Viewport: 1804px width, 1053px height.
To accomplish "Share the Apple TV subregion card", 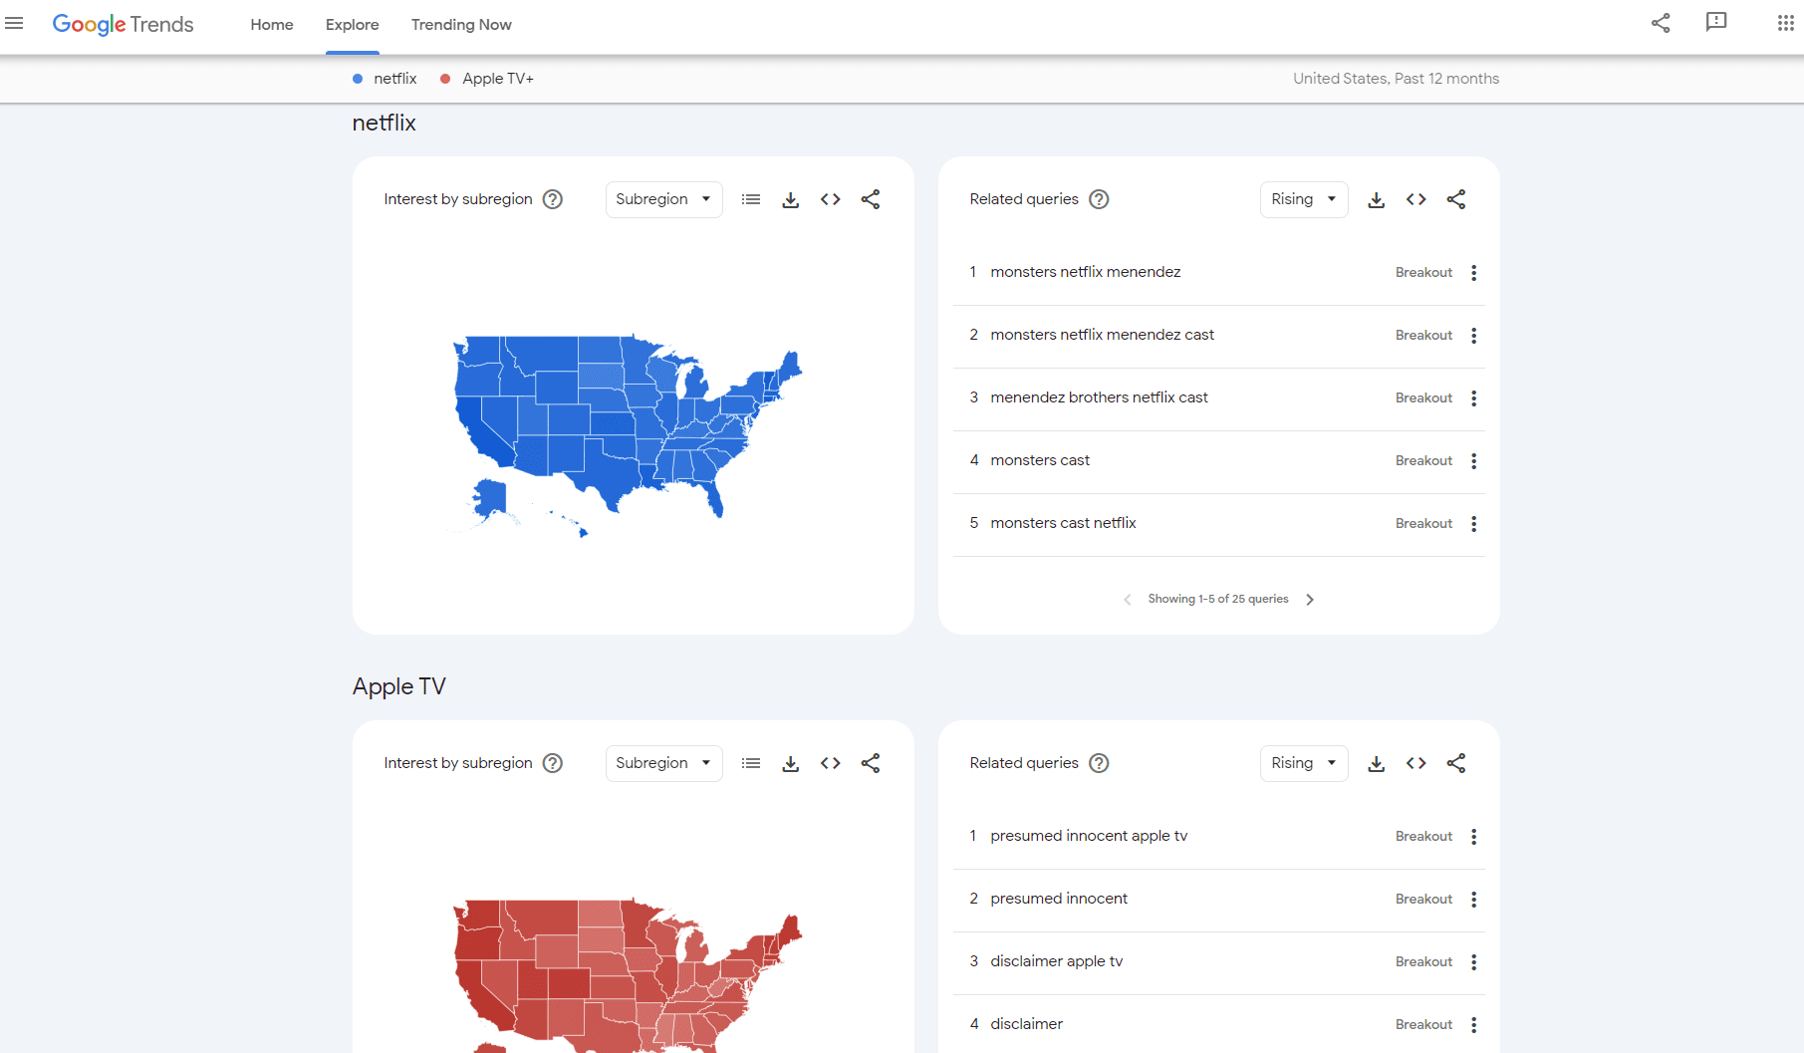I will coord(871,763).
